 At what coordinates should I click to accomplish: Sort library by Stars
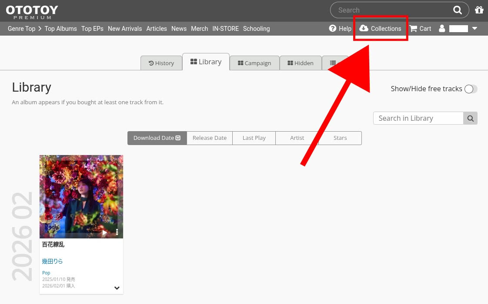340,138
